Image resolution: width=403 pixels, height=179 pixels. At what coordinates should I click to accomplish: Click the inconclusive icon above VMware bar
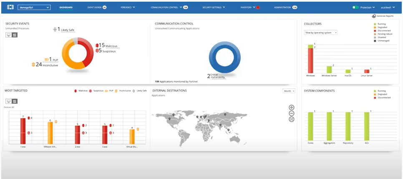[x=56, y=122]
